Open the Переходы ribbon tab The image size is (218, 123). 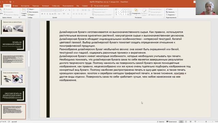point(36,6)
